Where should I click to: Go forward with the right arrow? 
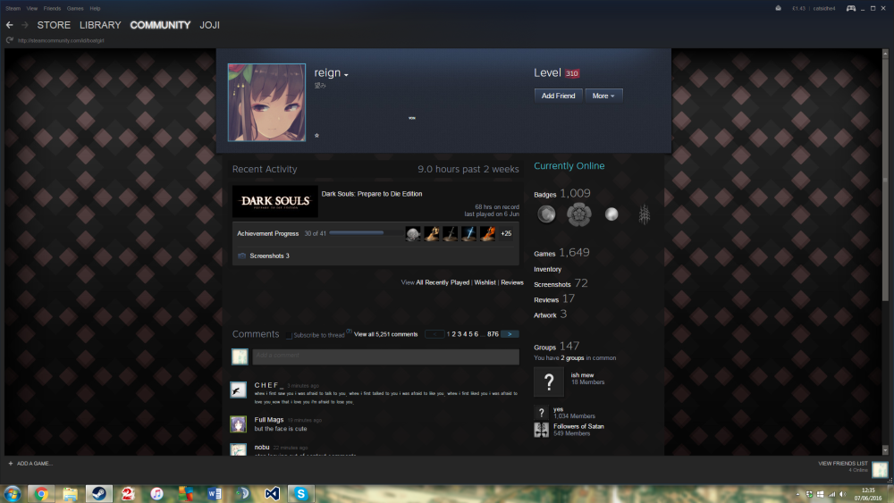[x=24, y=25]
